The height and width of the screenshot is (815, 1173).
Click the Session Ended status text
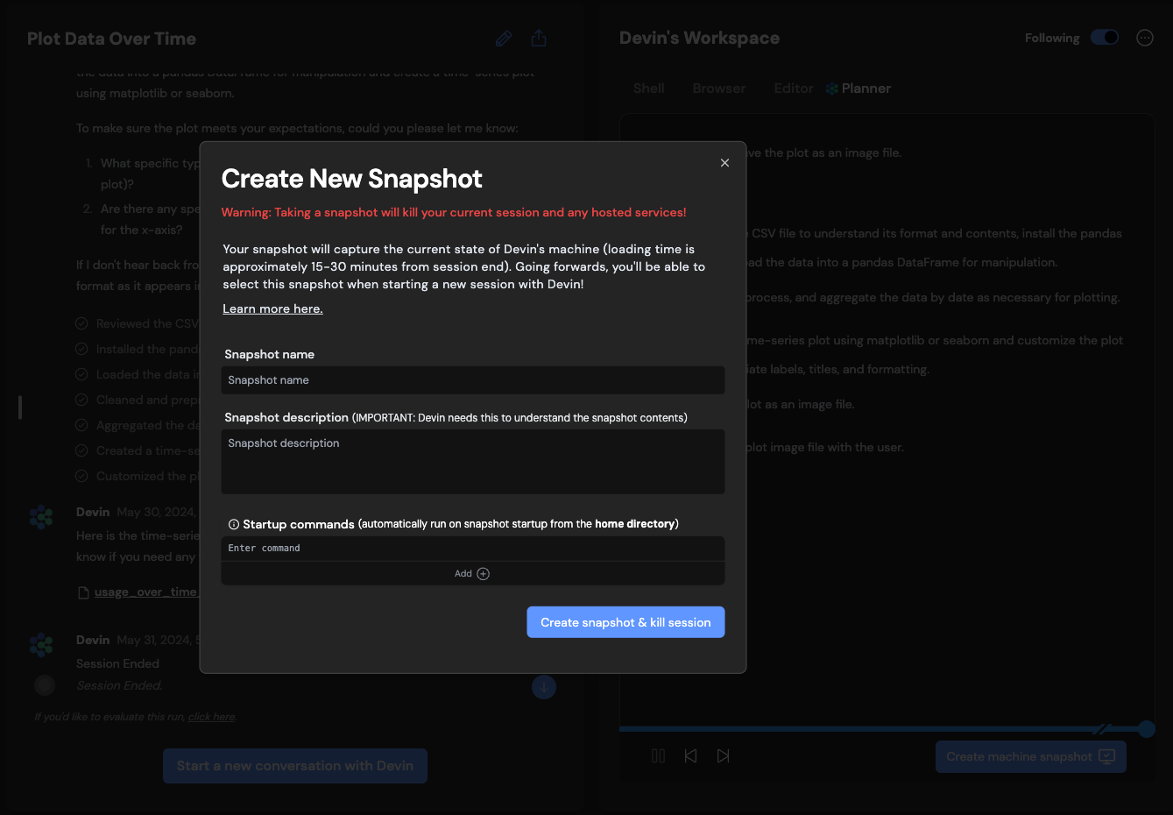point(117,663)
